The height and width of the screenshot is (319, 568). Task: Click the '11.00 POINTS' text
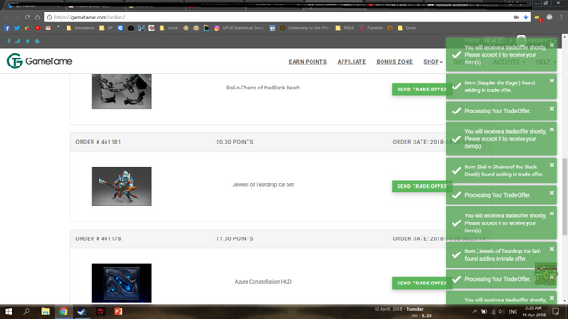234,238
